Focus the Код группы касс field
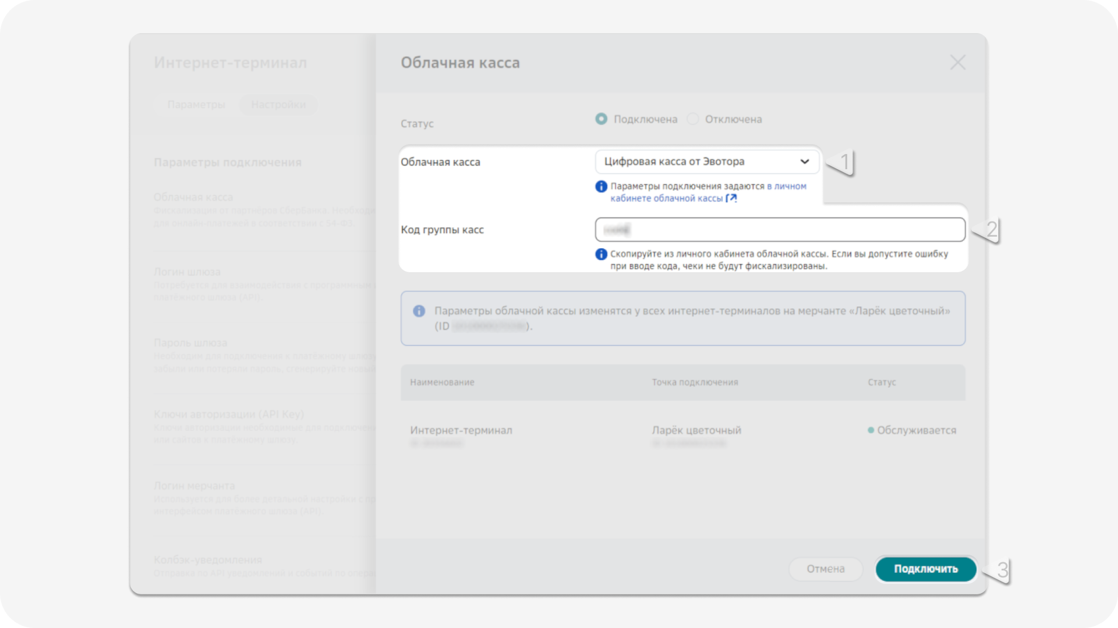Viewport: 1118px width, 628px height. click(x=780, y=230)
